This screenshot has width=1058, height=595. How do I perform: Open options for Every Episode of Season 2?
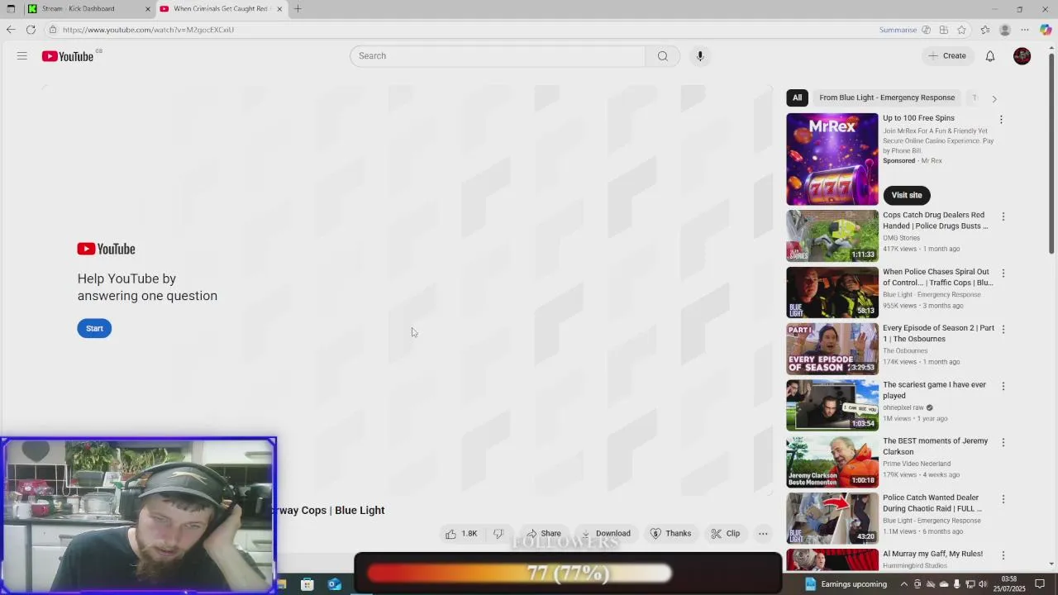[1003, 329]
